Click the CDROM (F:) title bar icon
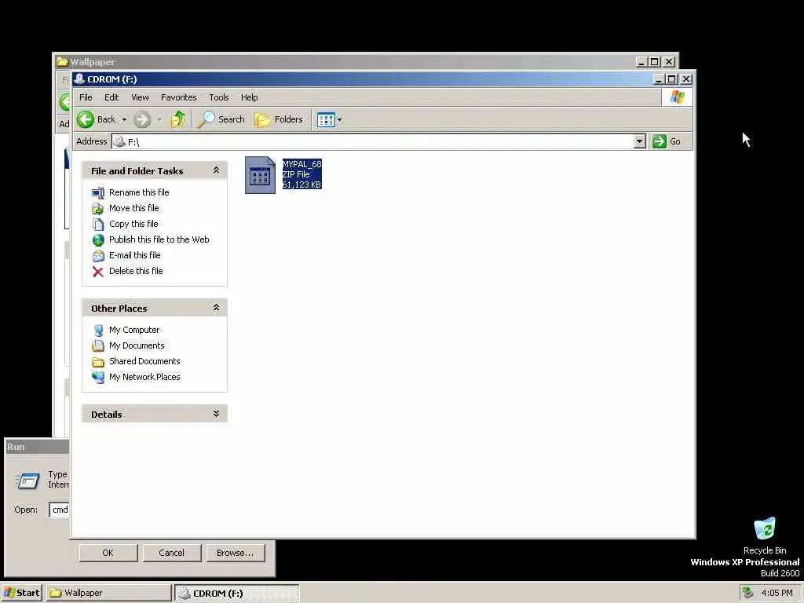 [79, 79]
